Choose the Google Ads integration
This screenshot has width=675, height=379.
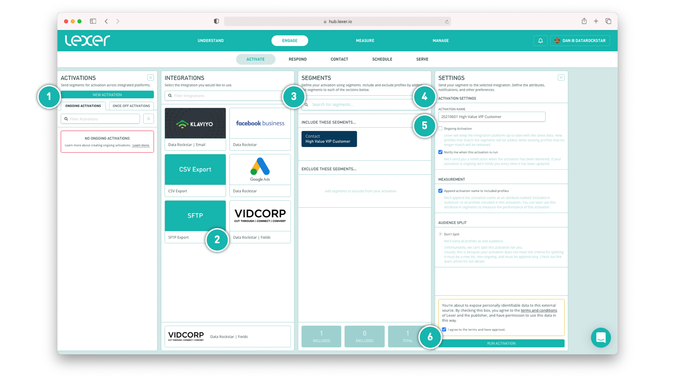tap(260, 170)
